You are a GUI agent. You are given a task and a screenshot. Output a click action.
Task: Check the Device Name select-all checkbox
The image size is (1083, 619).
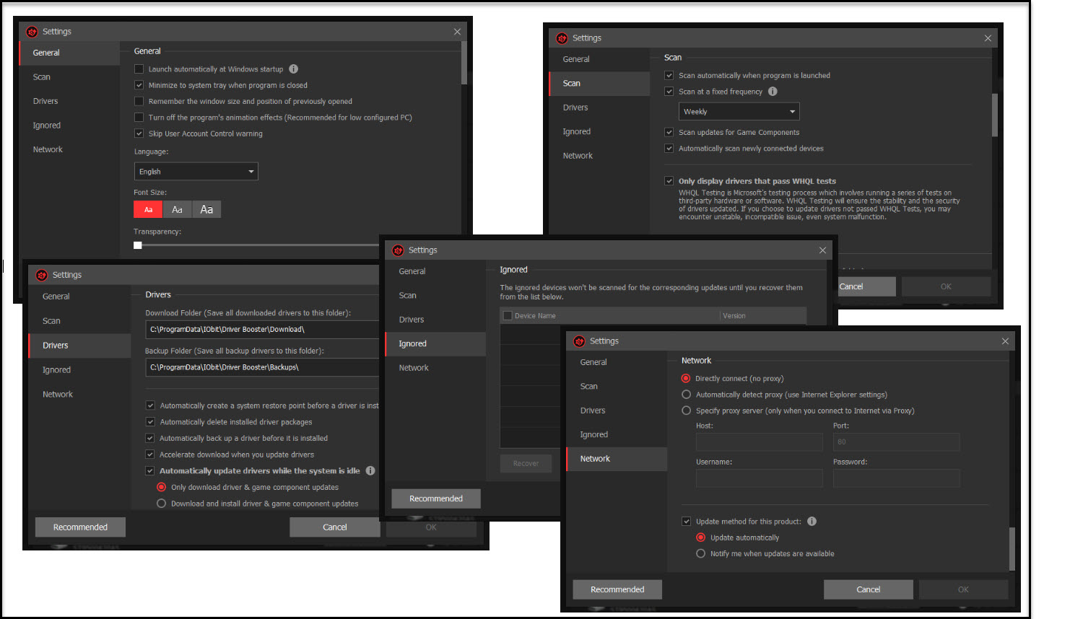(508, 316)
